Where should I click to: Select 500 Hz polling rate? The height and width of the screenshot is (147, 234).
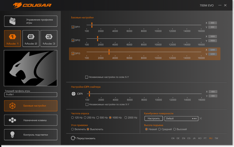[x=98, y=118]
